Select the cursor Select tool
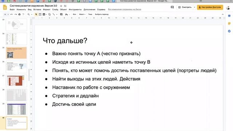Viewport: 233px width, 131px height. coord(36,15)
